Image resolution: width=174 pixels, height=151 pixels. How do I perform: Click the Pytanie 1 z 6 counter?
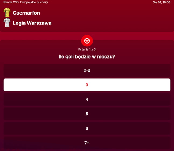pos(87,49)
